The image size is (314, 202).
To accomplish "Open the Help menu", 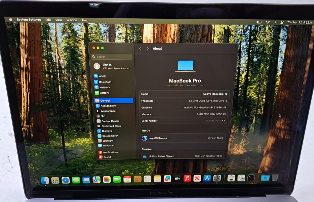I will pos(85,20).
